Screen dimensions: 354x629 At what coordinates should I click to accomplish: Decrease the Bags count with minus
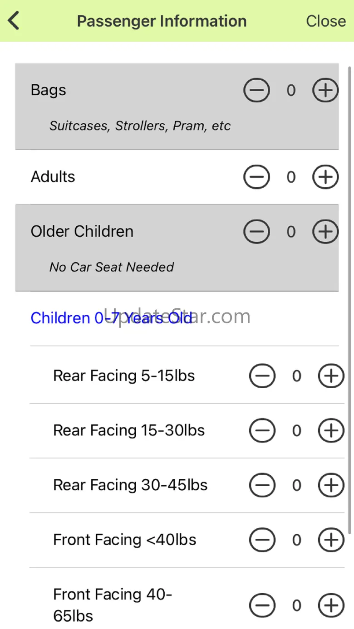click(x=256, y=90)
